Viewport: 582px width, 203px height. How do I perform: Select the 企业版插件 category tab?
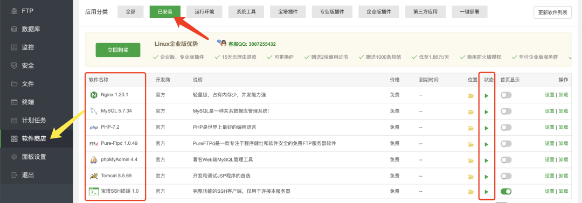coord(379,11)
